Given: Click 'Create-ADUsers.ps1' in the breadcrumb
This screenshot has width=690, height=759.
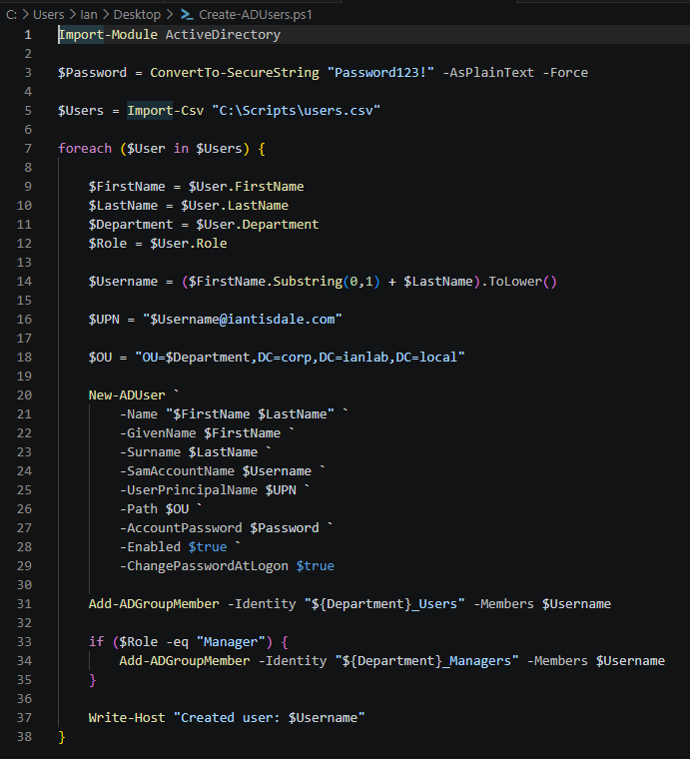Looking at the screenshot, I should [x=256, y=15].
